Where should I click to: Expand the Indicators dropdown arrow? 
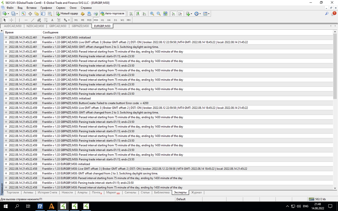click(192, 14)
